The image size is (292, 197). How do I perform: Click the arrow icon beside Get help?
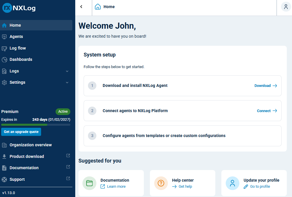point(174,187)
